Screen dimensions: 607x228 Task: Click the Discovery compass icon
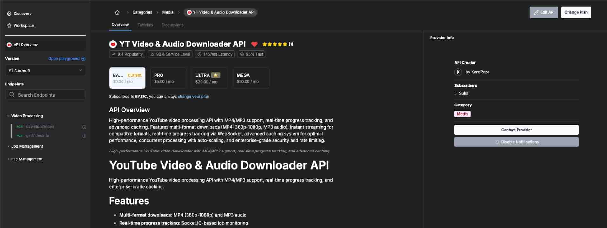tap(9, 14)
